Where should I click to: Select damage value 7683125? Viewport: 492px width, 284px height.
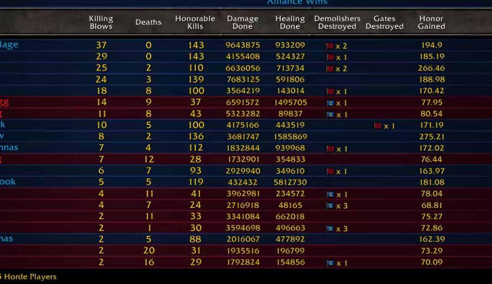point(243,79)
